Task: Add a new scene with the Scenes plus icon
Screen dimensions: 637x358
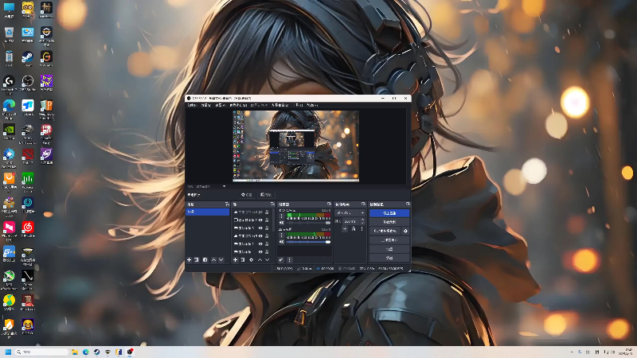Action: [189, 260]
